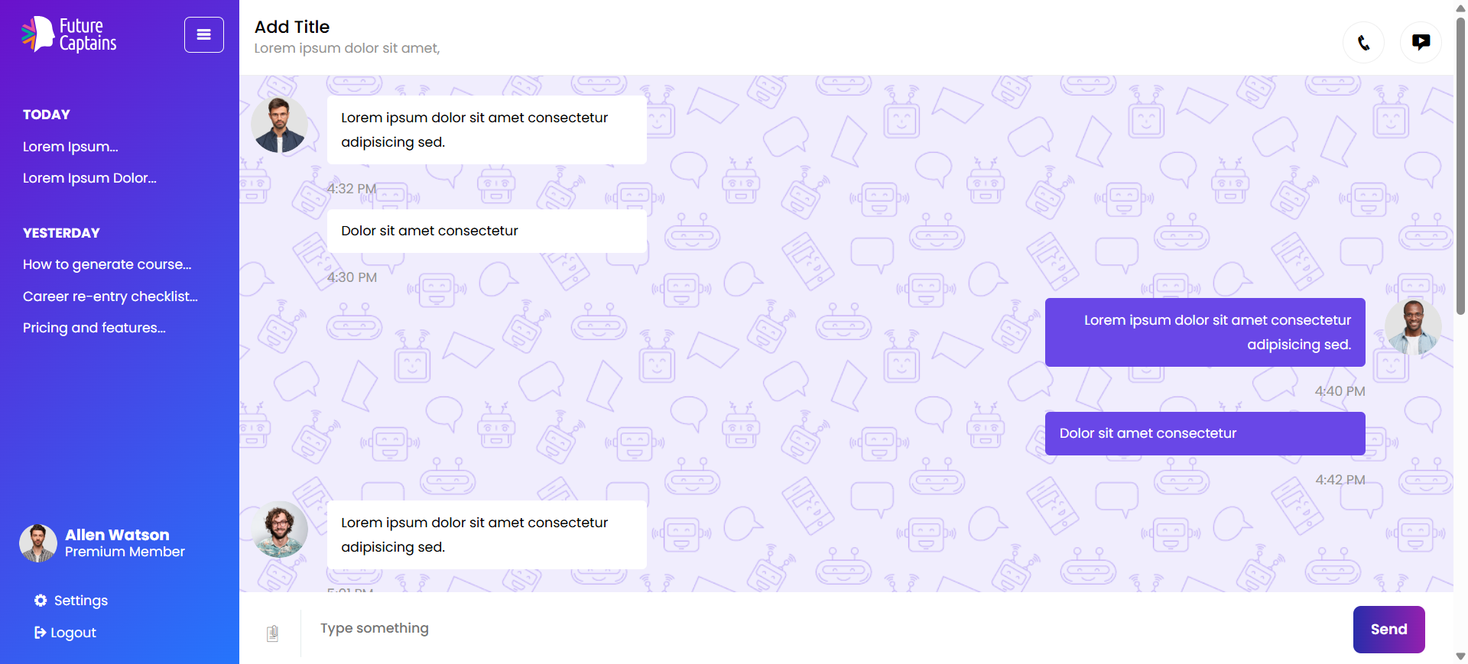
Task: Focus the "Type something" message field
Action: (x=826, y=628)
